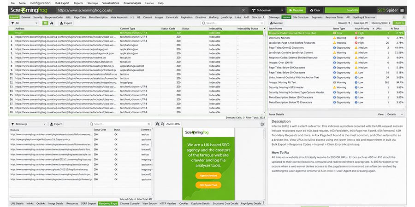Click the rendered page vertical scrollbar
Screen dimensions: 415x207
click(264, 134)
